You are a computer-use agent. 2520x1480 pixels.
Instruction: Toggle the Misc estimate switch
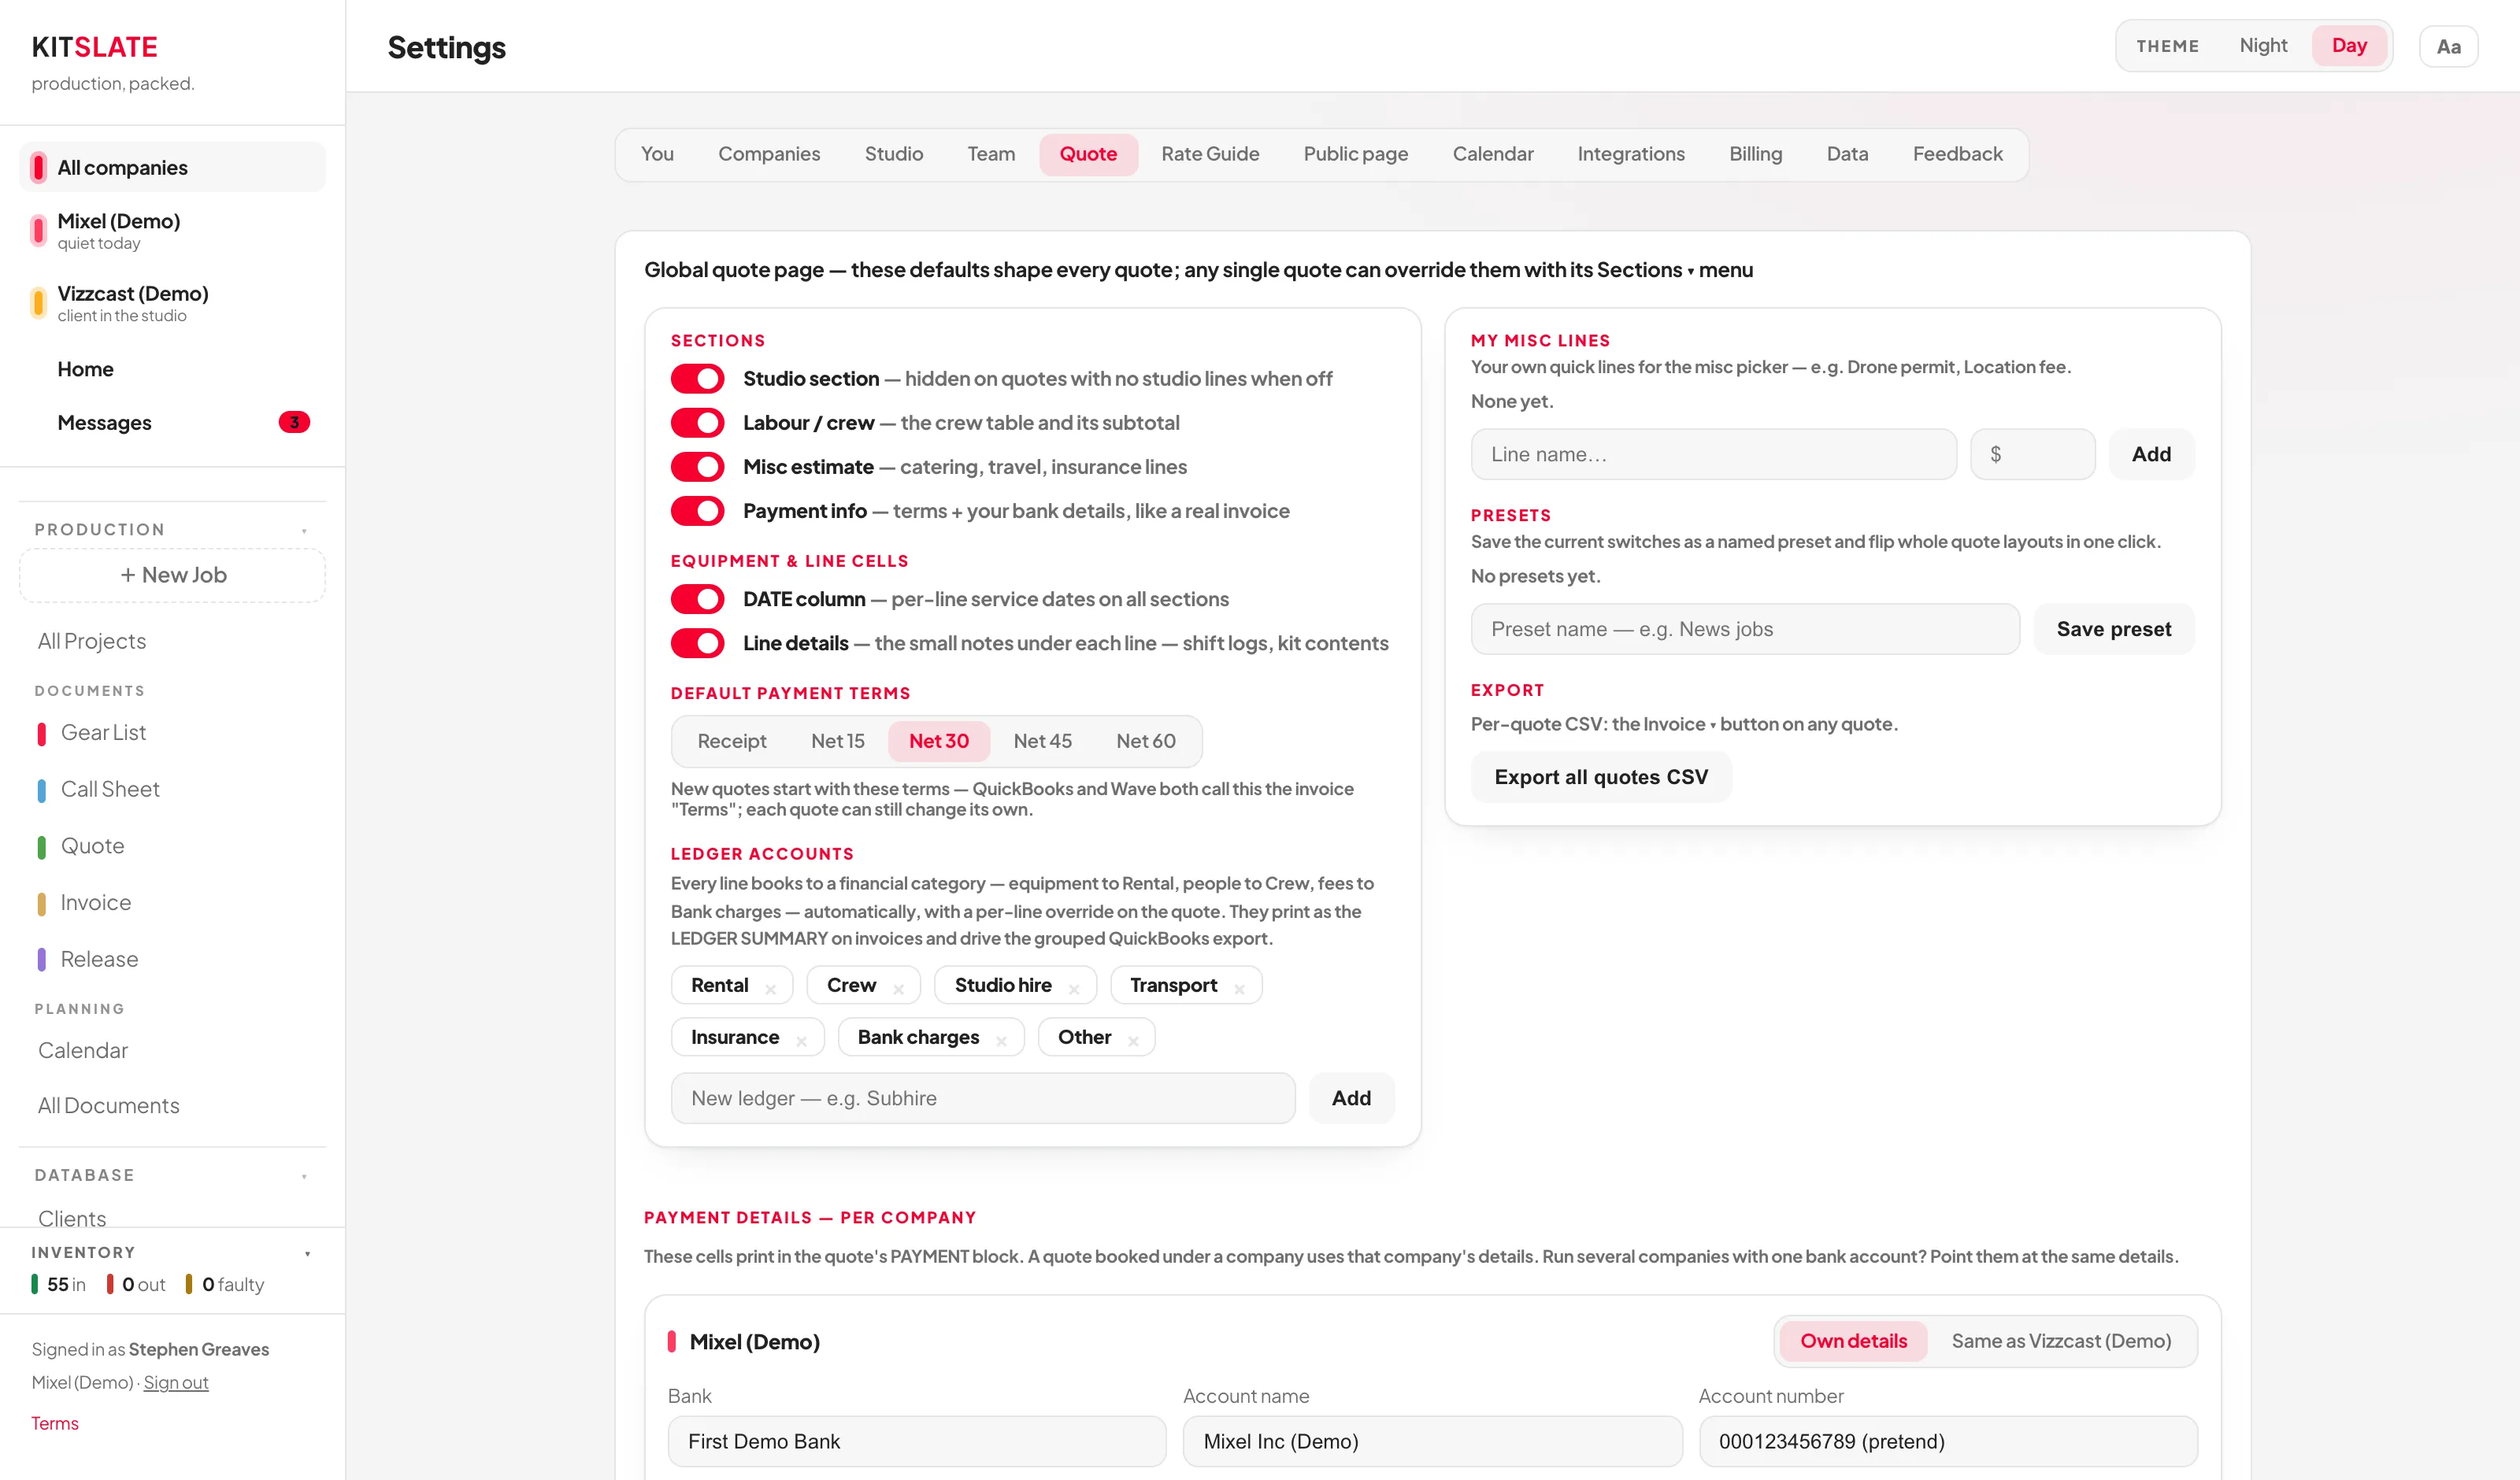pyautogui.click(x=697, y=467)
